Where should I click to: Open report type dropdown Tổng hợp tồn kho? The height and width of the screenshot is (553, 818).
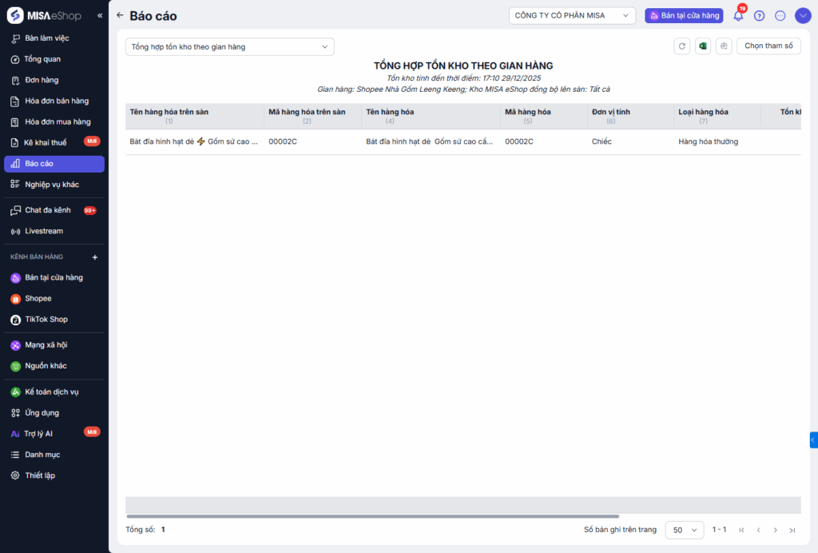229,47
